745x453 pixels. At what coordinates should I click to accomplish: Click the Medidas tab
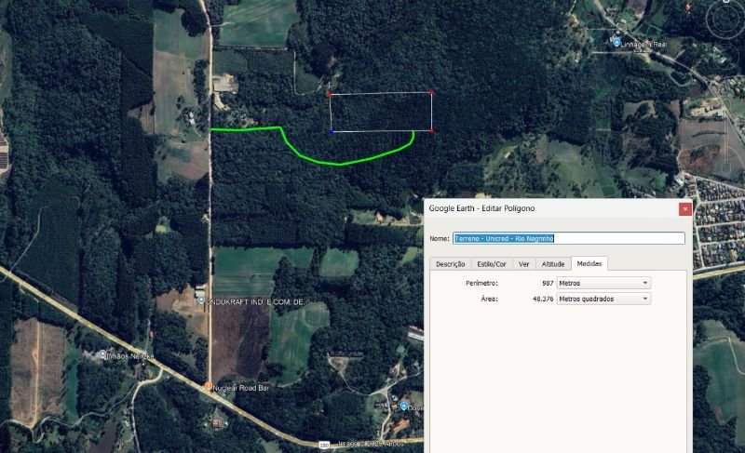[589, 264]
